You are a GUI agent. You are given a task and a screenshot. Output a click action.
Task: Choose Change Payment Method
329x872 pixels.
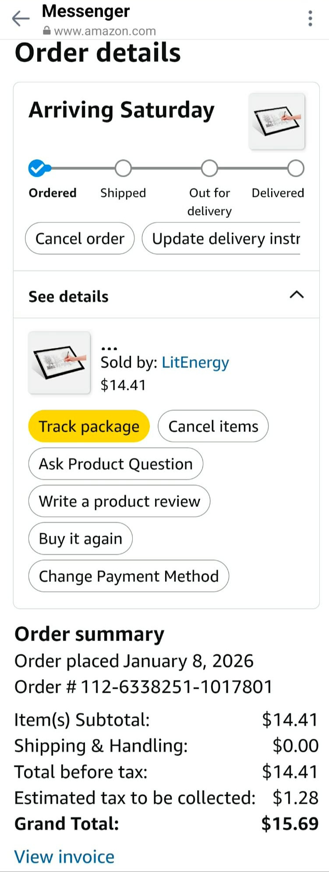pos(128,576)
